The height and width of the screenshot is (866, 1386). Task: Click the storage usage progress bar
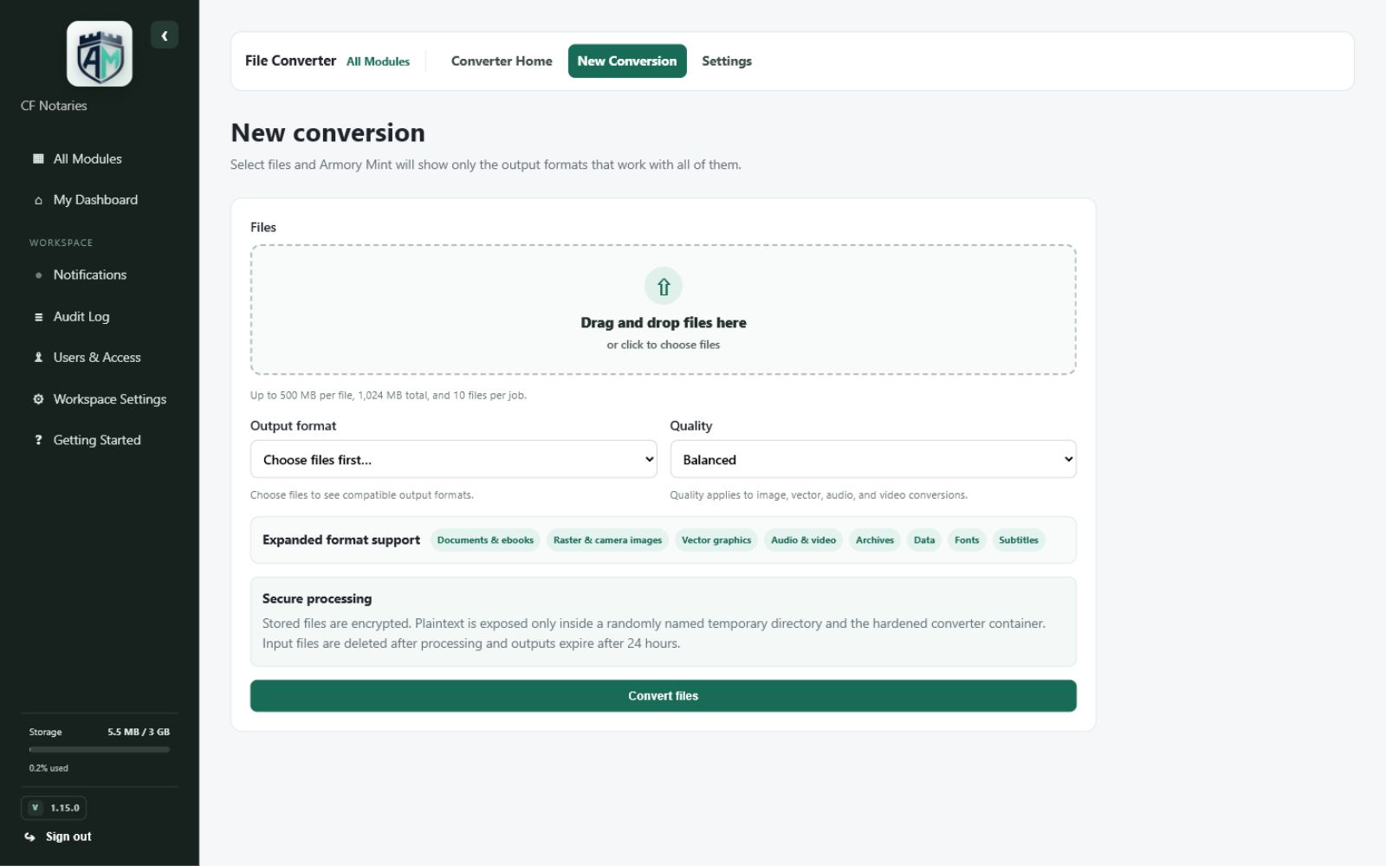(100, 750)
